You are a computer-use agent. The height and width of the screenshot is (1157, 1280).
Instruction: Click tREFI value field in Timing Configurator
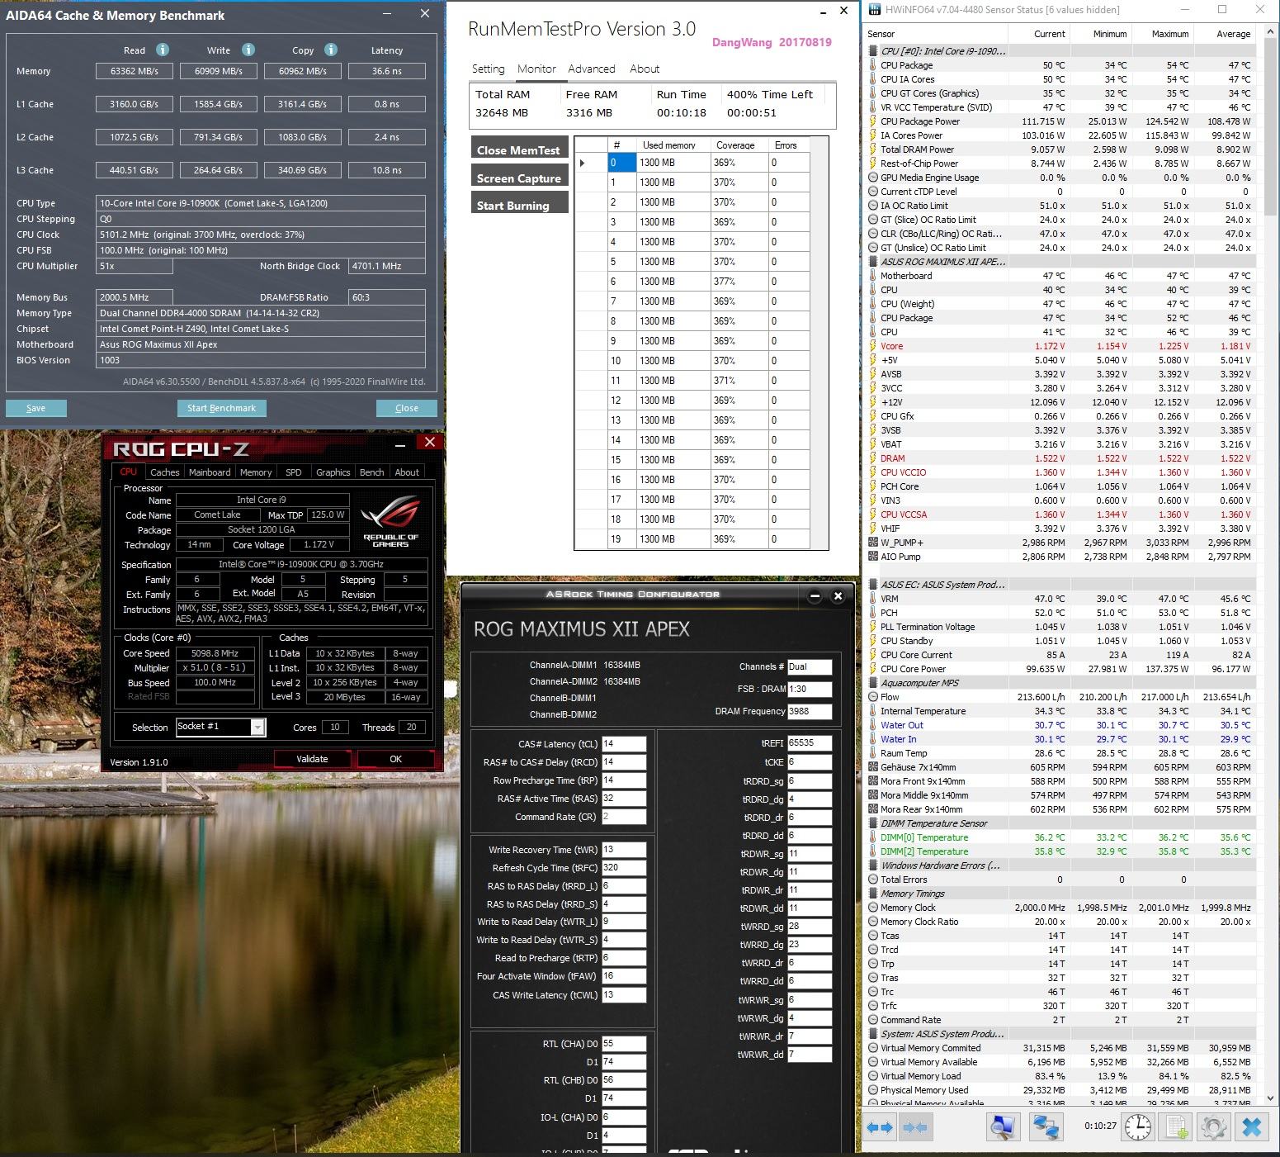[x=810, y=742]
